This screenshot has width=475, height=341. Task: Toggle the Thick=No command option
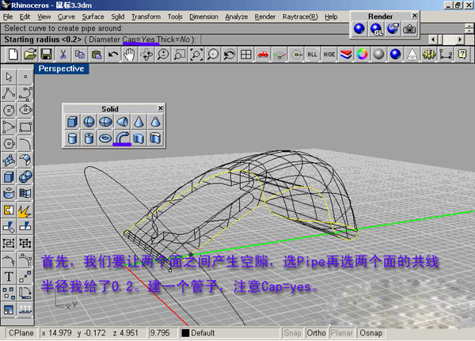(x=173, y=40)
